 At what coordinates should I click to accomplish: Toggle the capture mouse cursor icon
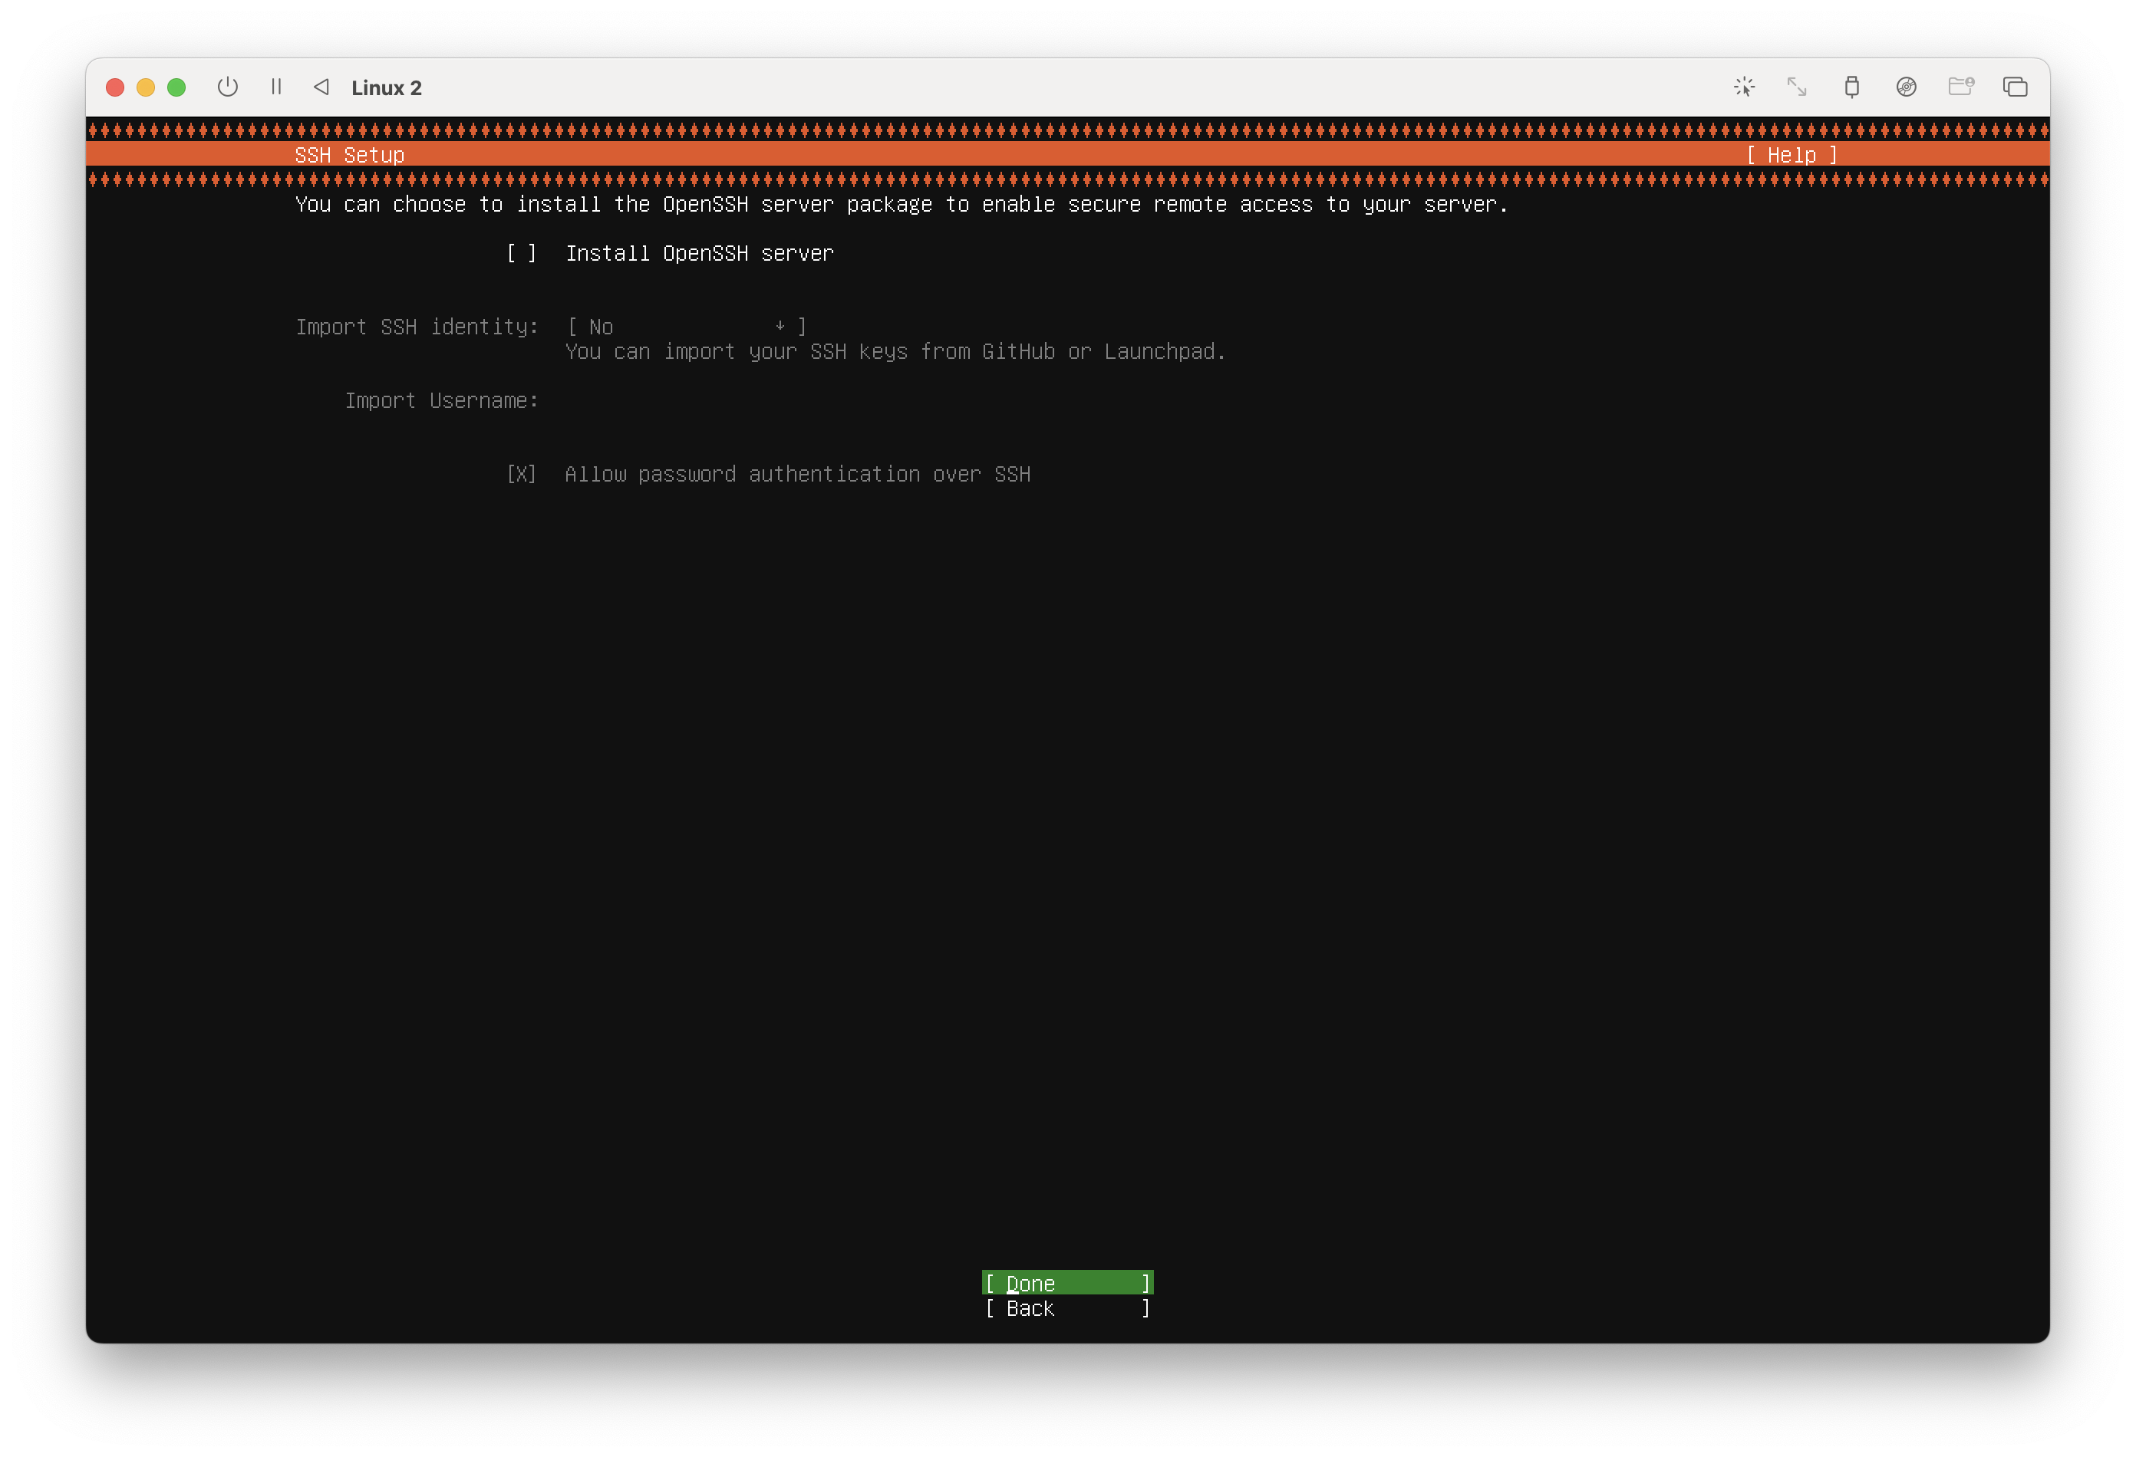(x=1743, y=87)
